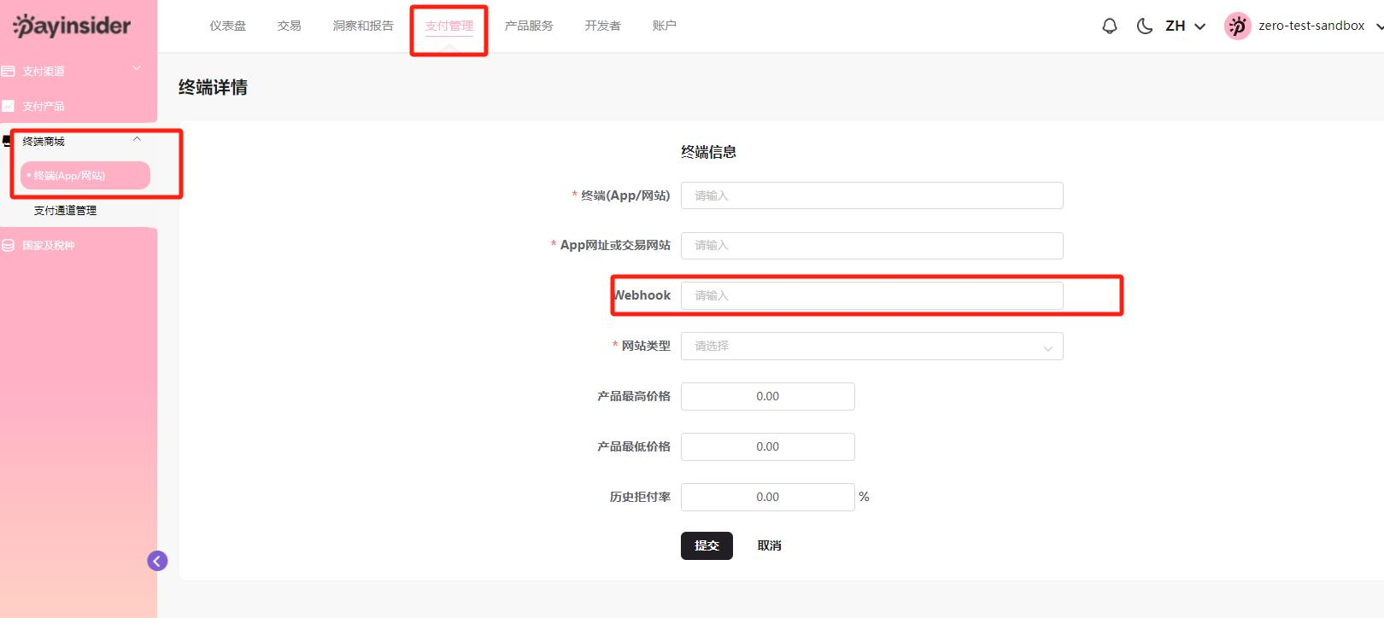This screenshot has height=618, width=1384.
Task: Click the notification bell icon
Action: click(1109, 26)
